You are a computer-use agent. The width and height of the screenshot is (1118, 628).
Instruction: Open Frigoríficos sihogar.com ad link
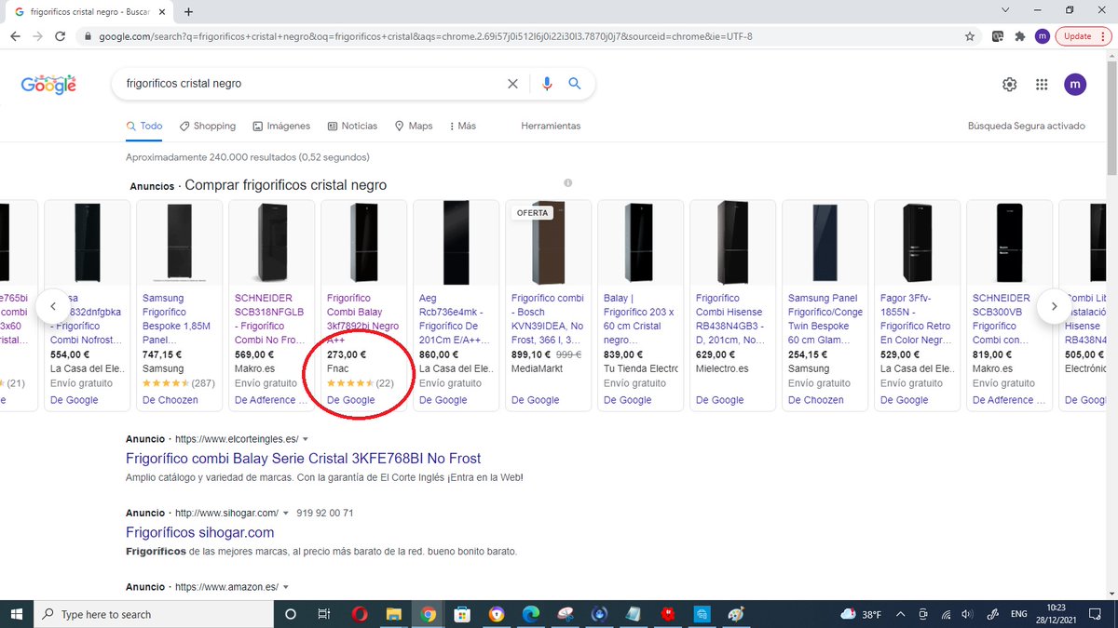199,532
